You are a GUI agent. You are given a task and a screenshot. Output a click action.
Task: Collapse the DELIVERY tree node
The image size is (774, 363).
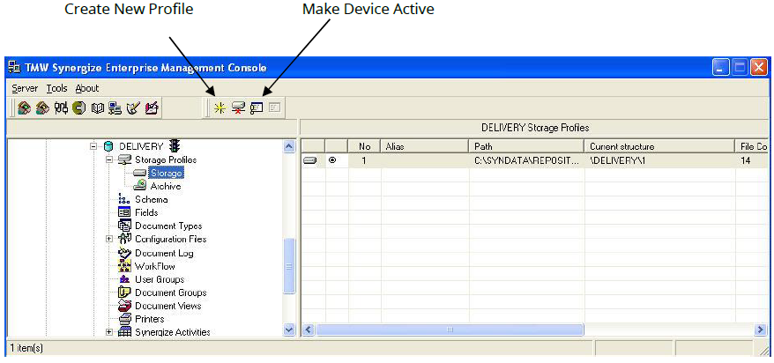coord(94,146)
